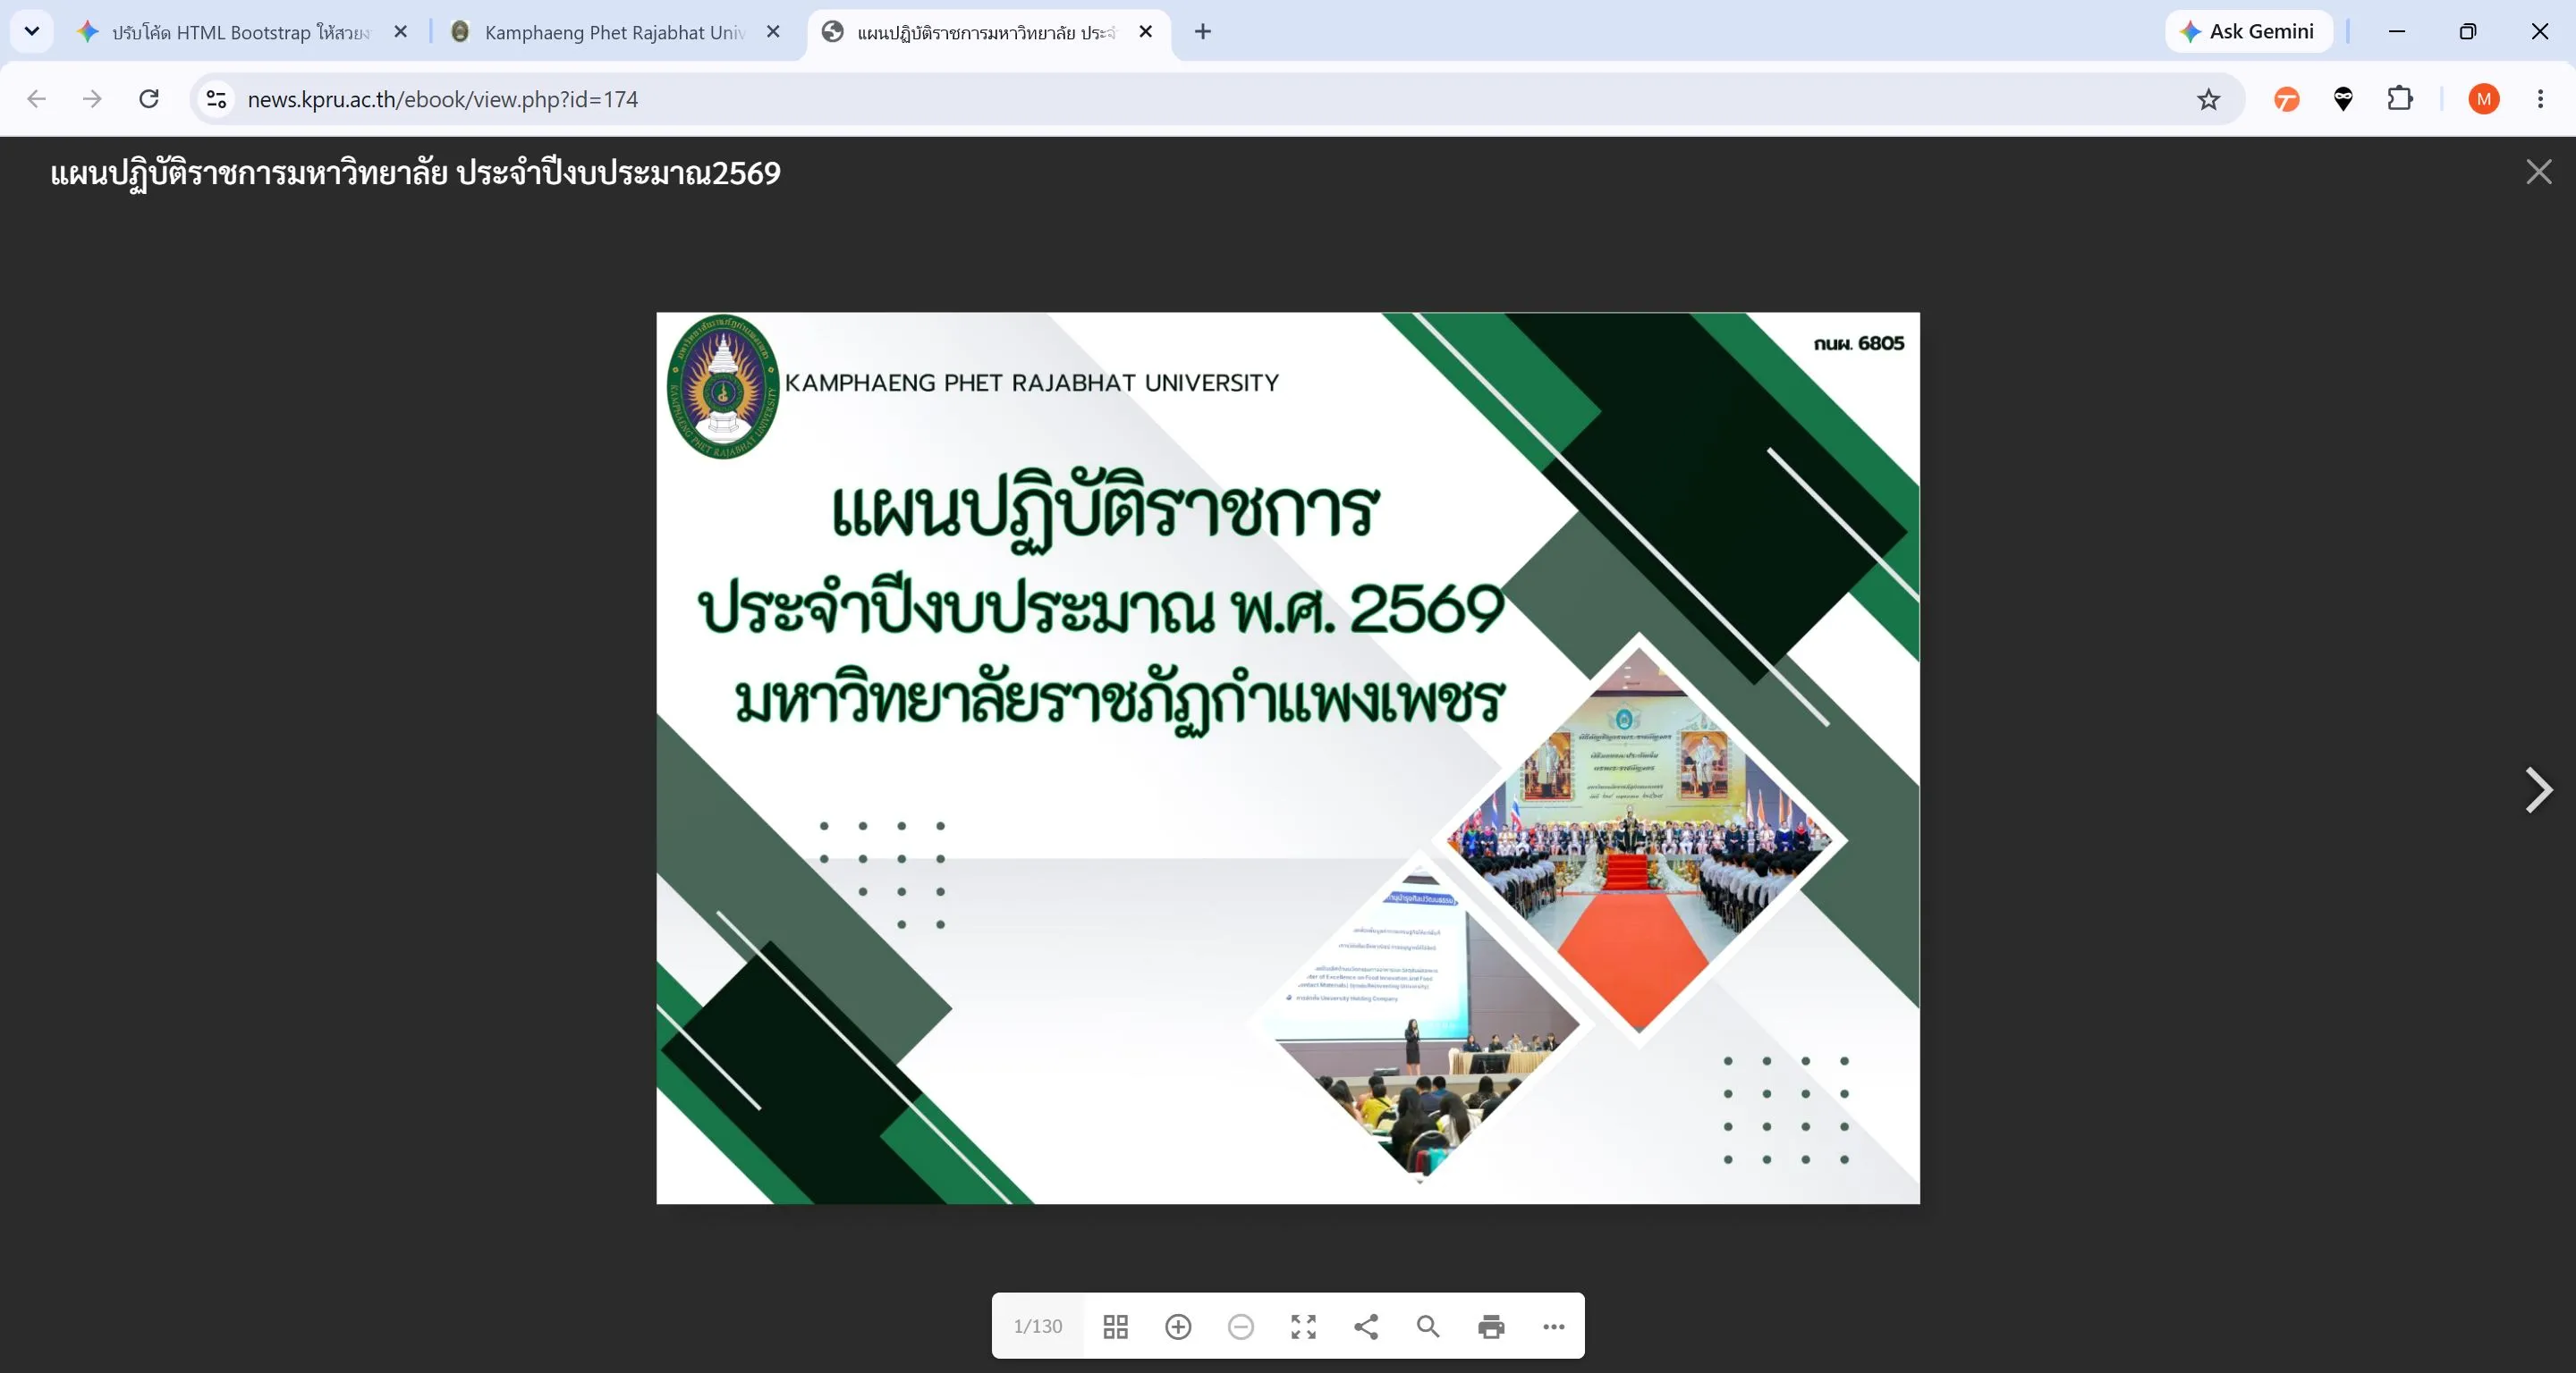This screenshot has height=1373, width=2576.
Task: Open the black shield extension icon
Action: [2343, 99]
